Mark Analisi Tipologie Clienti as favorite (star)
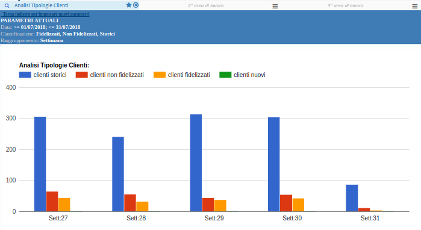The image size is (421, 230). 129,5
